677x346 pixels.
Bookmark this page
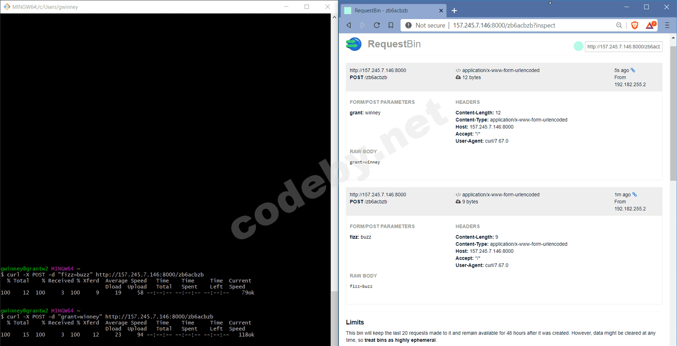[391, 25]
